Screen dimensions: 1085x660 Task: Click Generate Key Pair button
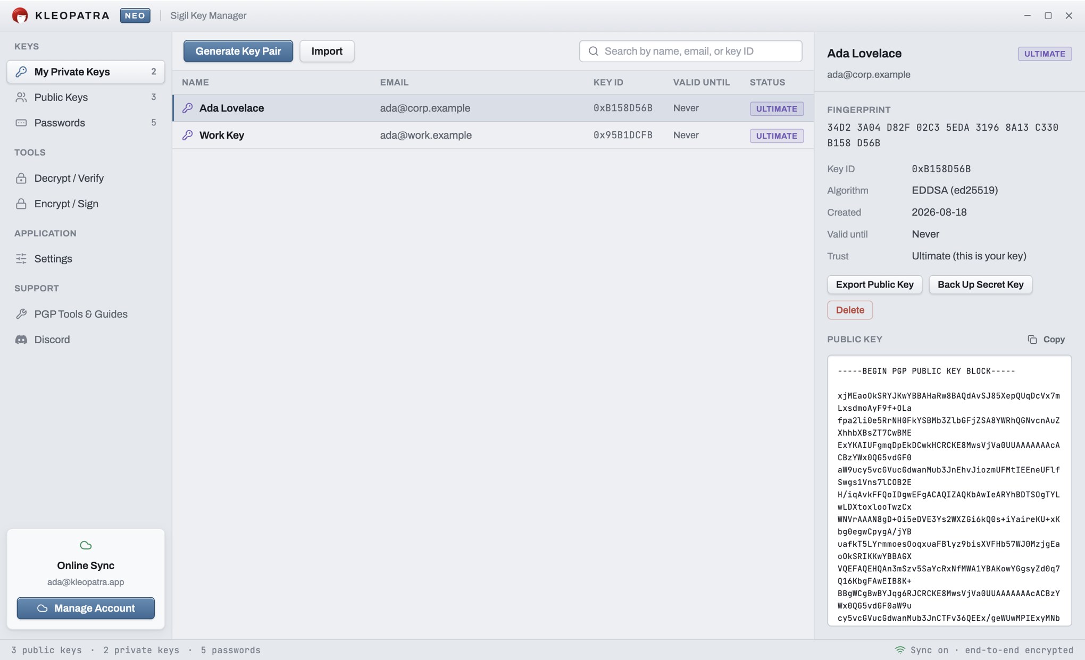click(238, 51)
